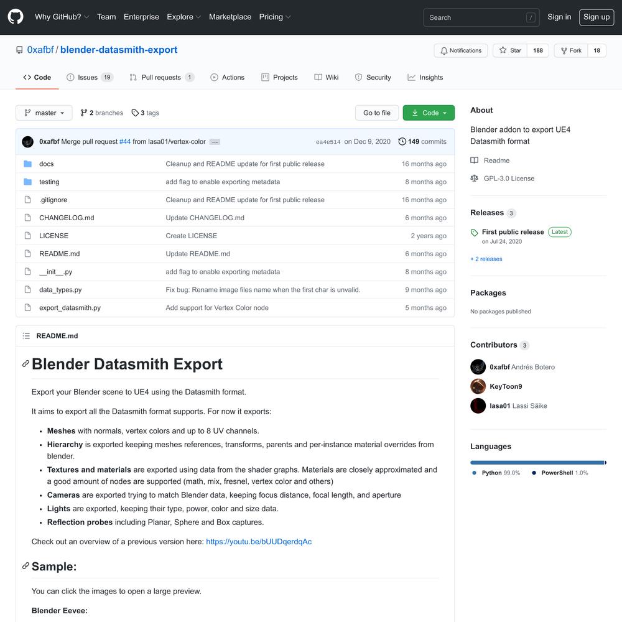Screen dimensions: 622x622
Task: Switch to the Code tab
Action: (x=37, y=77)
